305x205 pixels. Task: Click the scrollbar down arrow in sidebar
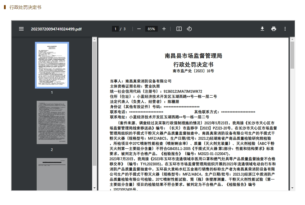[x=94, y=188]
